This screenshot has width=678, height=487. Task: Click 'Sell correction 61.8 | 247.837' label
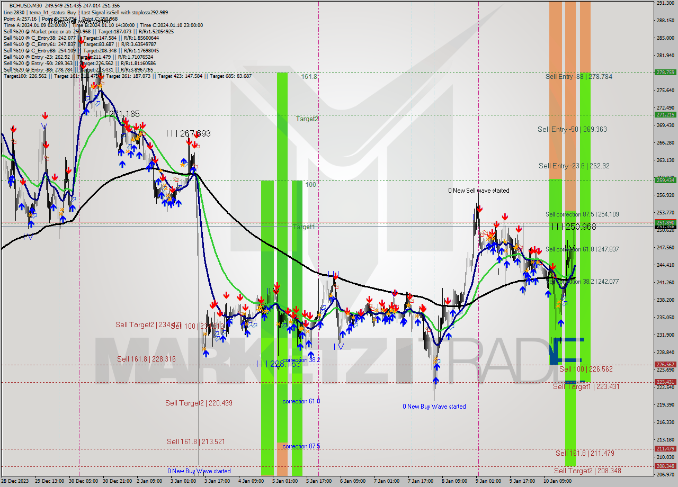click(x=582, y=249)
